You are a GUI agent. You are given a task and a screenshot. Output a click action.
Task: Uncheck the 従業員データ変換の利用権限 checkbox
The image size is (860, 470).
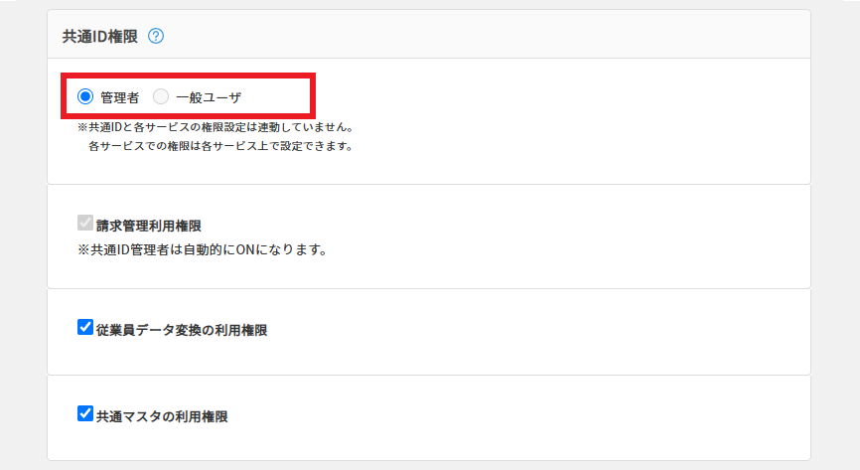85,328
